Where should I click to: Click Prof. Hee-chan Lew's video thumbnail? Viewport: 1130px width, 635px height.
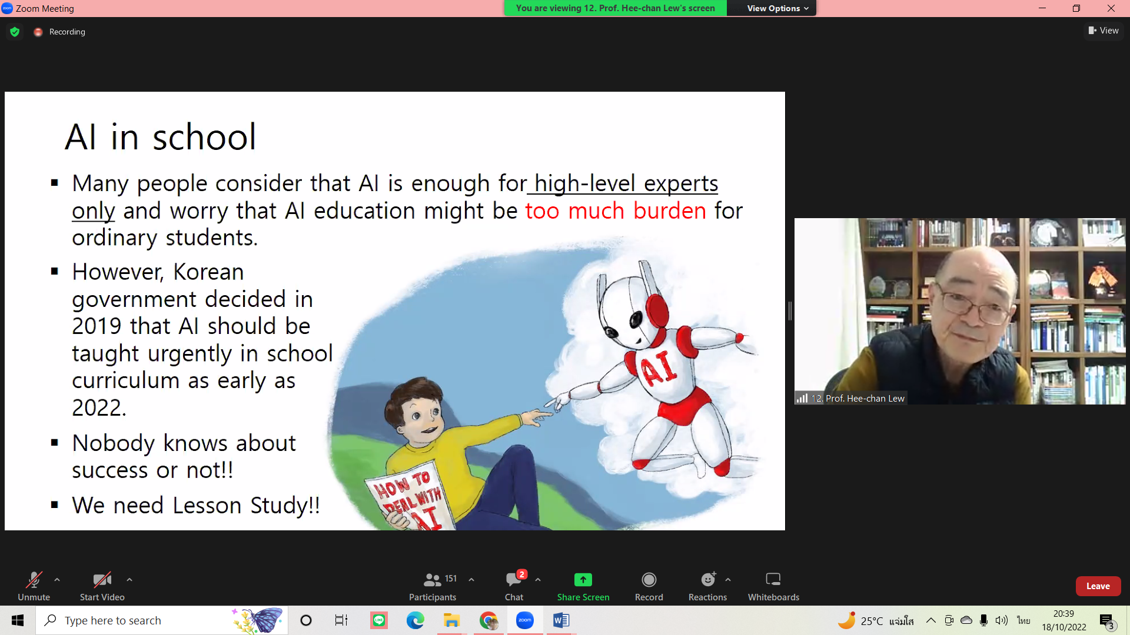click(x=959, y=312)
